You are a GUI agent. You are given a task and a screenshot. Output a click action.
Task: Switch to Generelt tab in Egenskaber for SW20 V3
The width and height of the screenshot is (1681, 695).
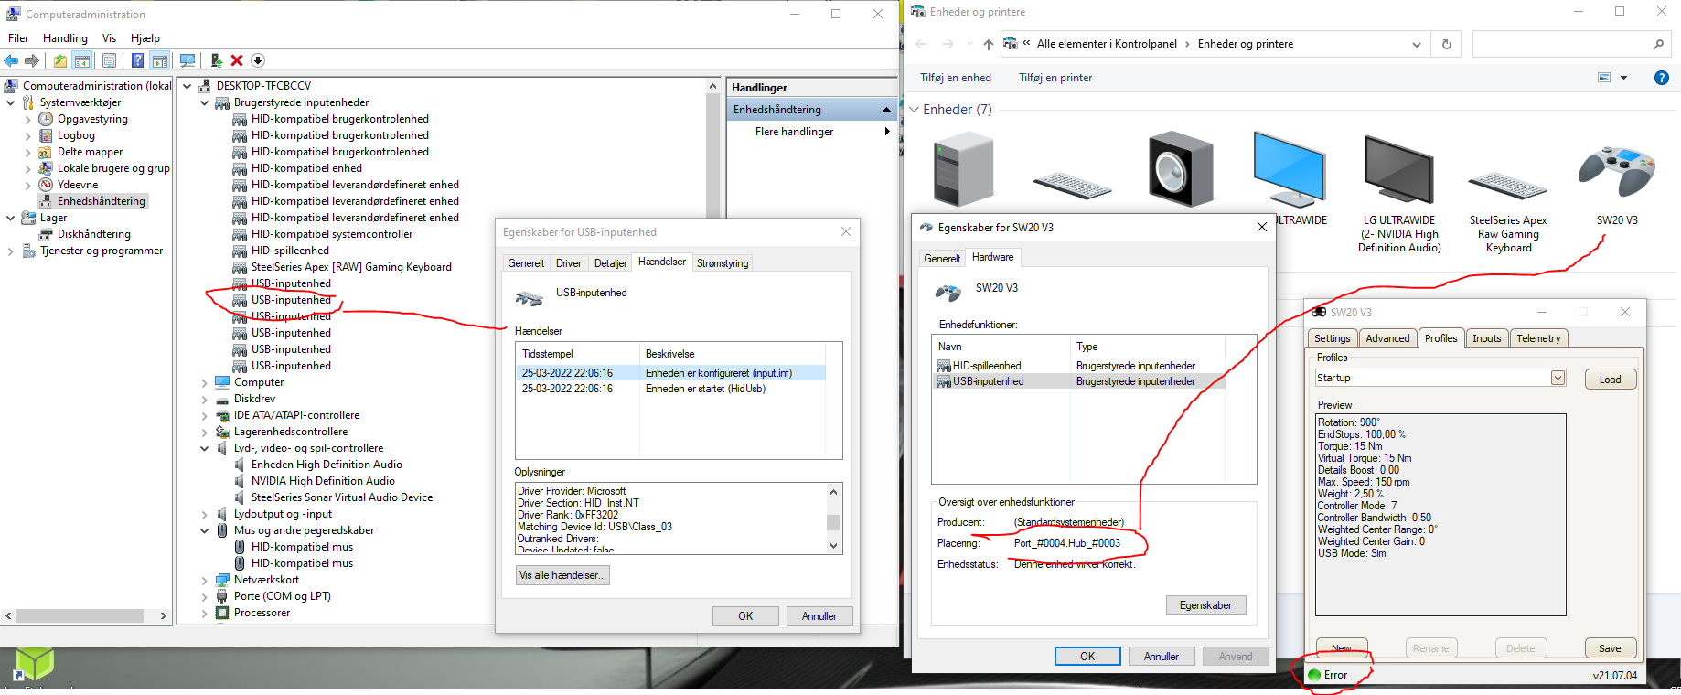tap(942, 259)
